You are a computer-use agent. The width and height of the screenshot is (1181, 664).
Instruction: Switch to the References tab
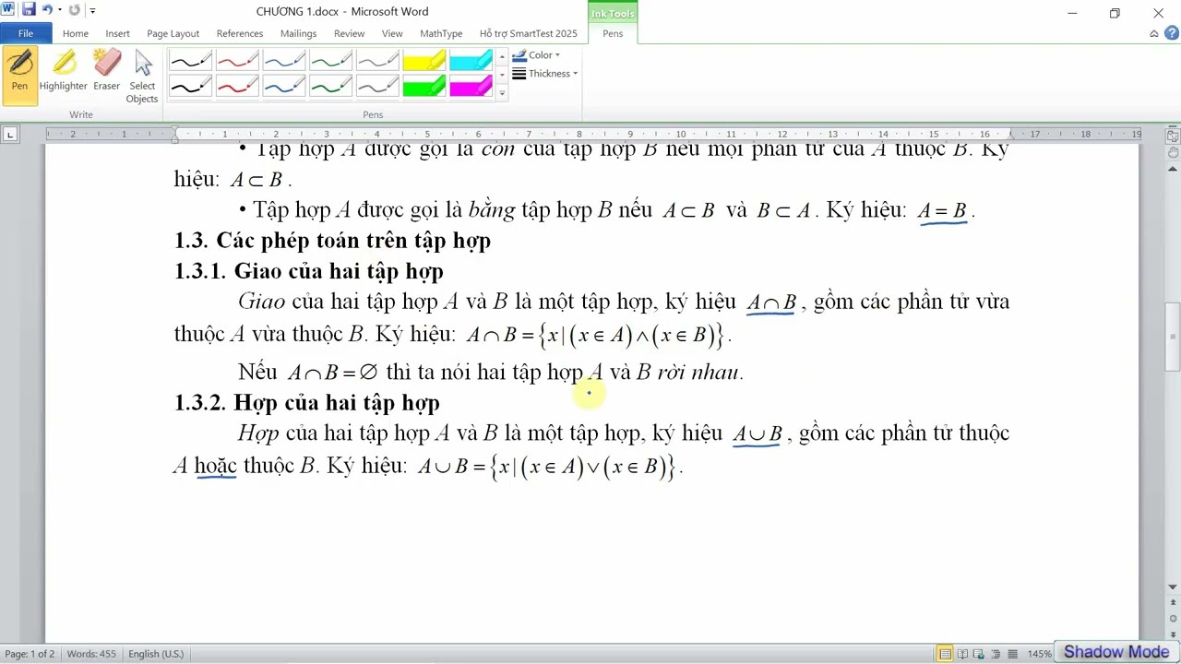click(240, 33)
